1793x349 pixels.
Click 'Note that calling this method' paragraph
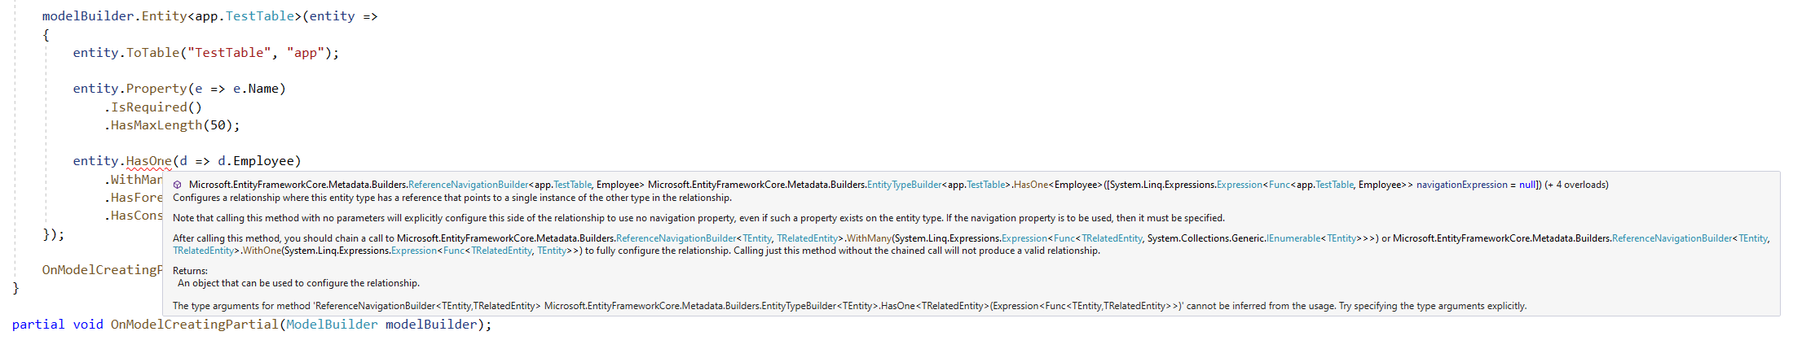698,218
